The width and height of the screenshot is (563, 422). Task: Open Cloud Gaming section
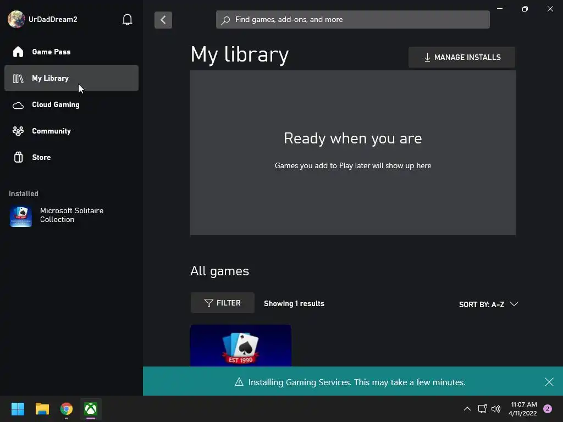tap(71, 104)
